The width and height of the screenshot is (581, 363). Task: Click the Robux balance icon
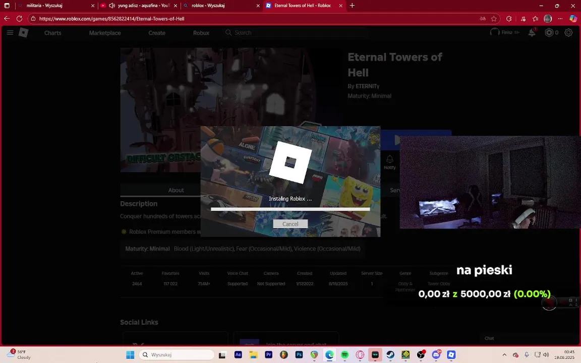(x=549, y=33)
